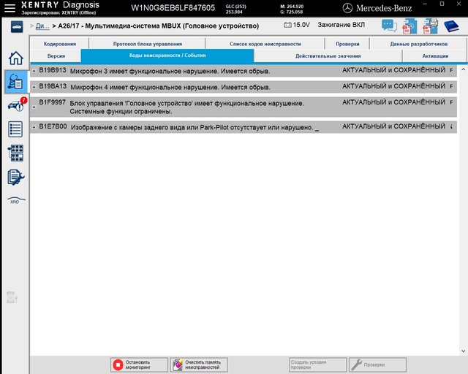Open the list view sidebar icon
Screen dimensions: 468x374
15,129
